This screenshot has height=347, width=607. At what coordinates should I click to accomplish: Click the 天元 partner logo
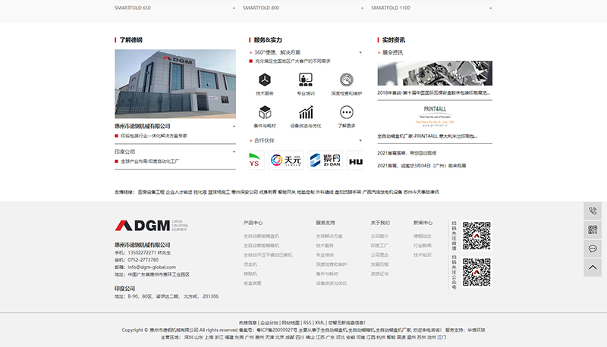click(x=286, y=160)
